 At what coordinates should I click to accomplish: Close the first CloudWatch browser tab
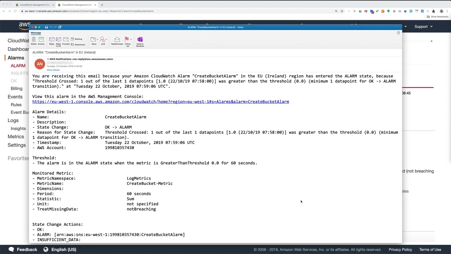(x=53, y=5)
